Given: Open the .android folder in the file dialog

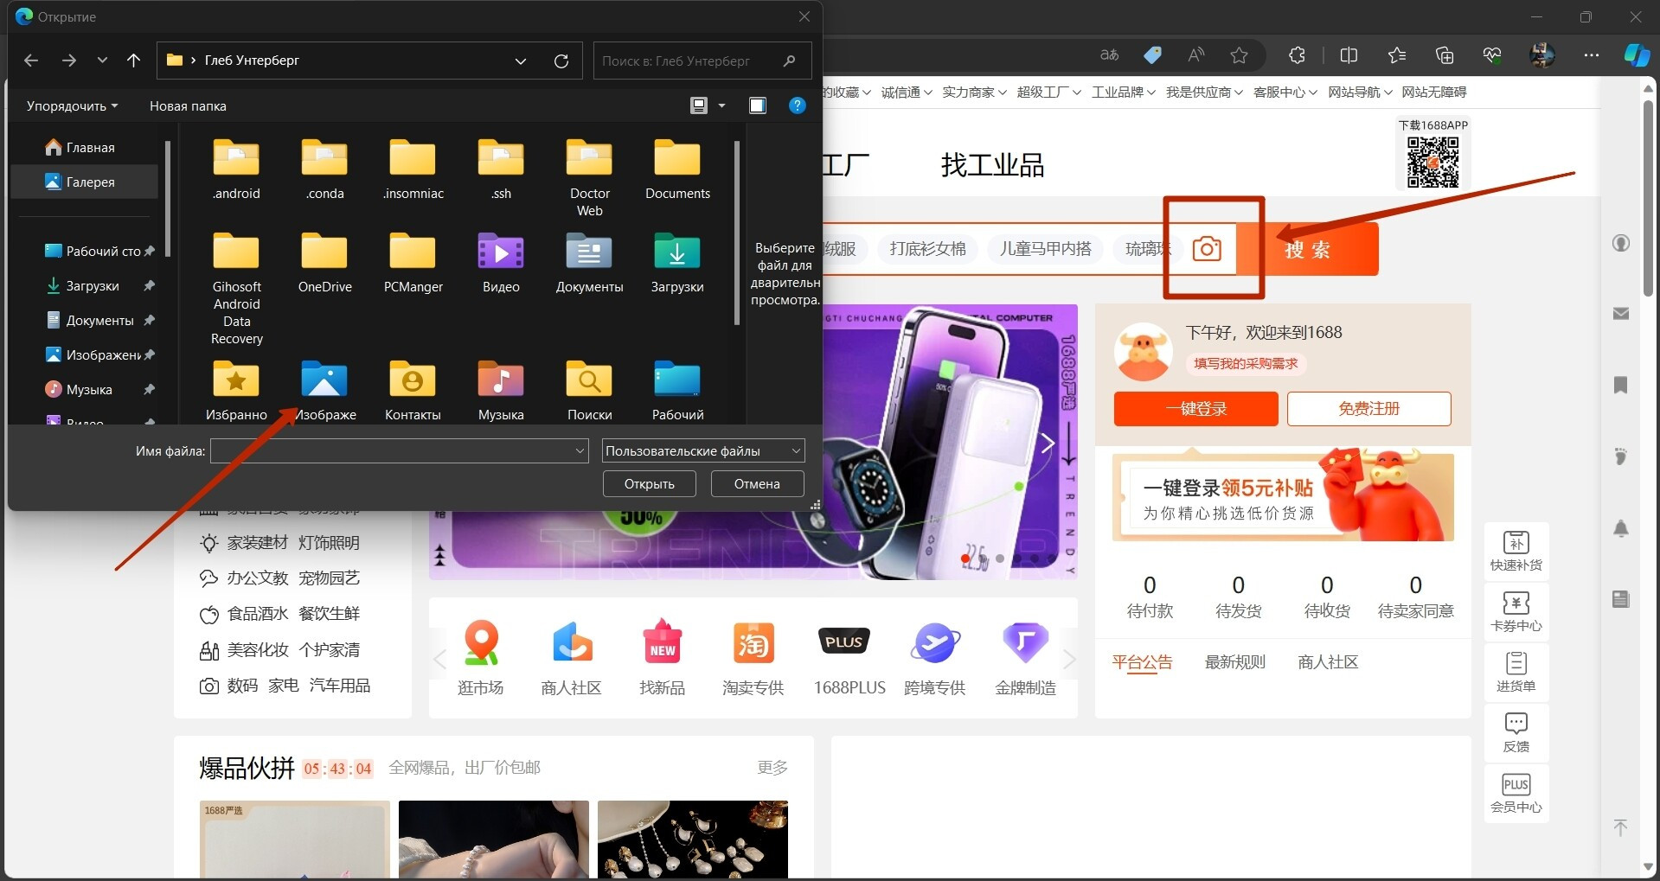Looking at the screenshot, I should point(236,169).
